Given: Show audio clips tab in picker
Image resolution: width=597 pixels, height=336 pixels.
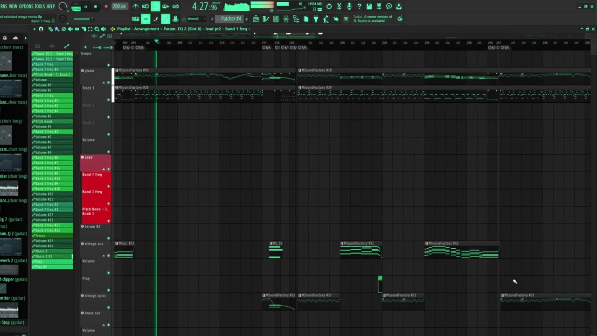Looking at the screenshot, I should click(x=52, y=46).
